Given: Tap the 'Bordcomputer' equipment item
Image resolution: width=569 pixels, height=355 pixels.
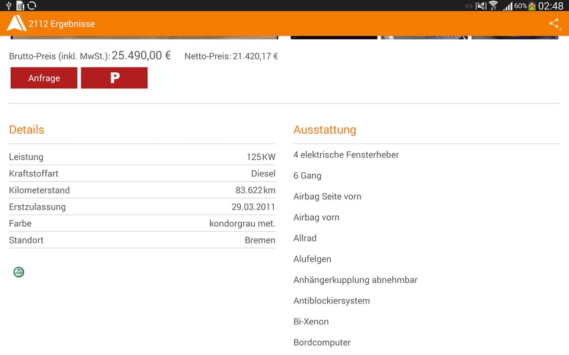Looking at the screenshot, I should point(322,343).
